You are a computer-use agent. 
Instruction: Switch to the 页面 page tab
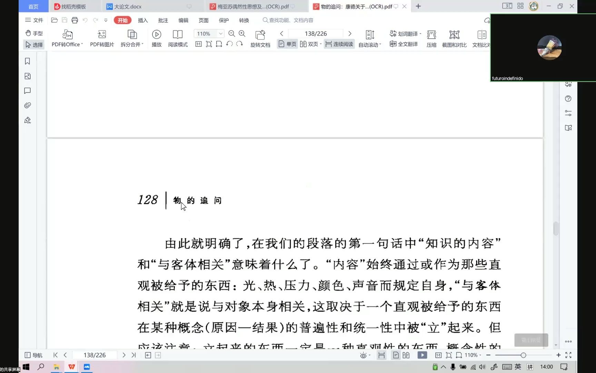(x=203, y=20)
